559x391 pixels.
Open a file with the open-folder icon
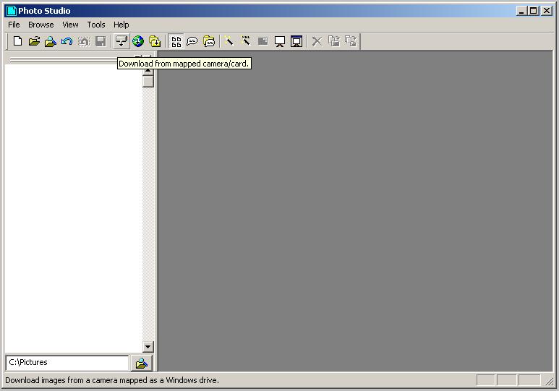click(34, 41)
